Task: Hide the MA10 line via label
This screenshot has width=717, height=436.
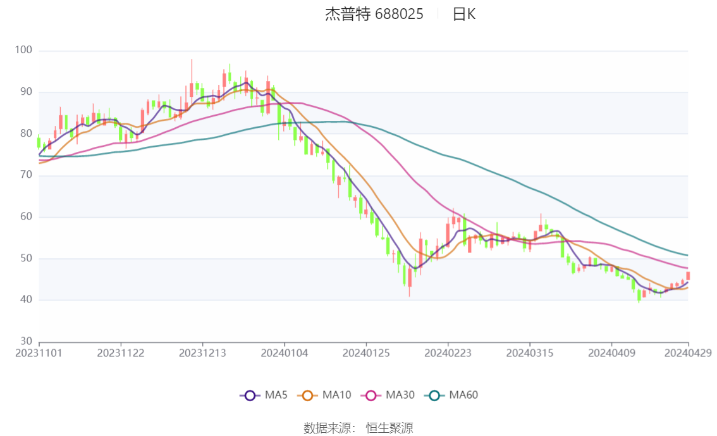Action: tap(336, 395)
